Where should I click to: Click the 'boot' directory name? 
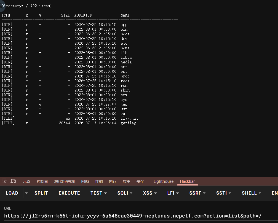coord(125,34)
